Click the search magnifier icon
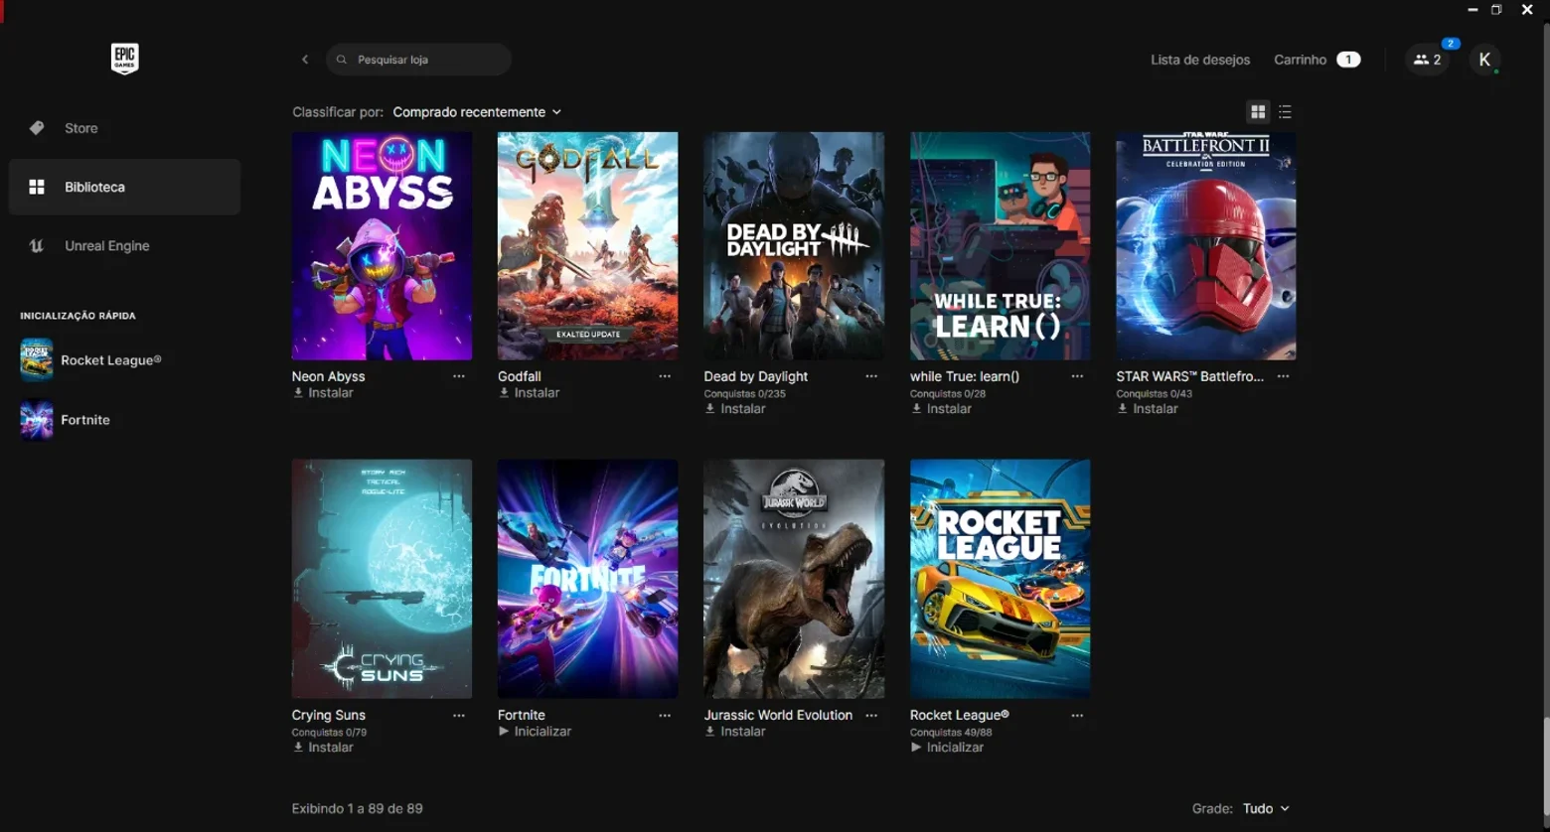 pos(342,60)
